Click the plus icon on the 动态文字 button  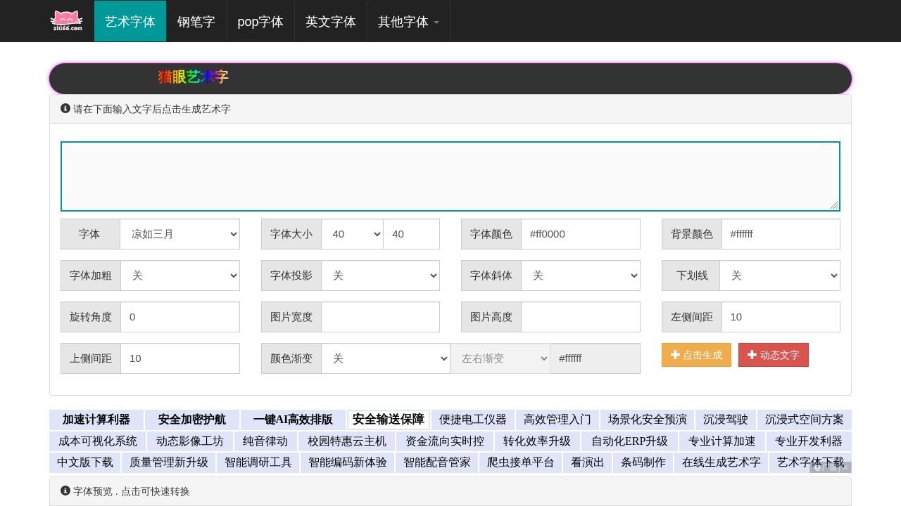click(x=754, y=355)
